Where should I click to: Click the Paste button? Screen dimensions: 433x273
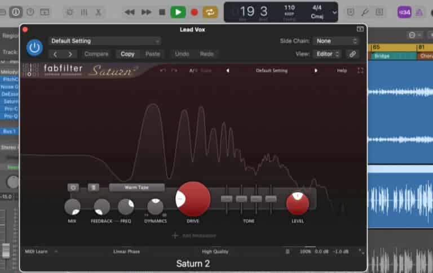point(153,54)
